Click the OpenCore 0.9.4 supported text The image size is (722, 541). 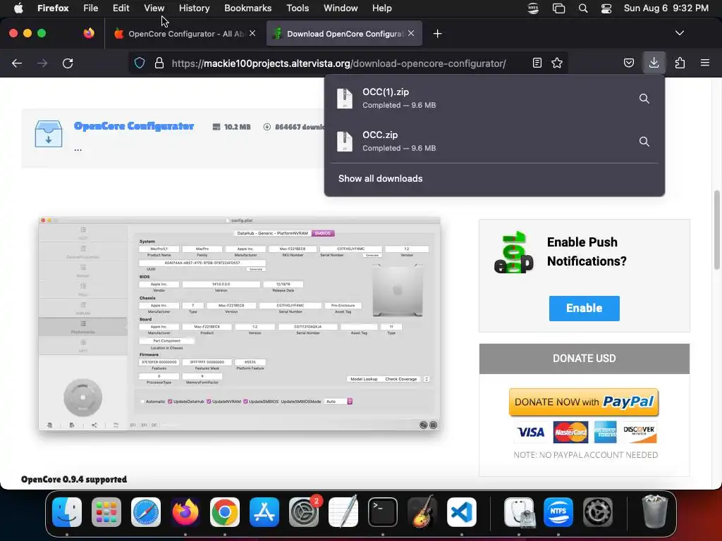pos(74,479)
